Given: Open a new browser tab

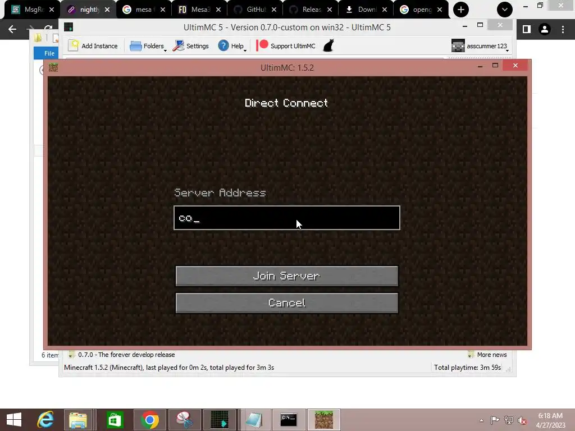Looking at the screenshot, I should point(461,10).
